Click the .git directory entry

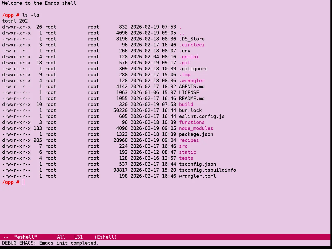pos(185,63)
